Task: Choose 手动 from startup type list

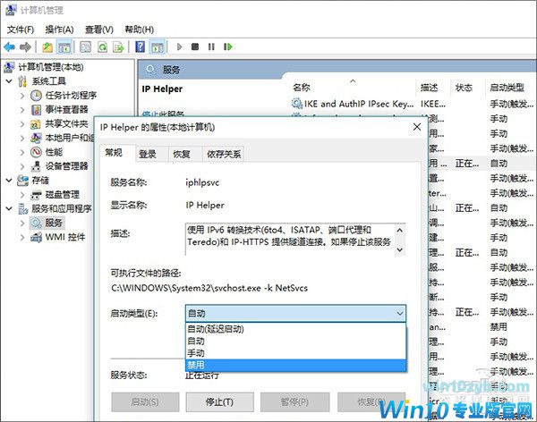Action: click(x=295, y=353)
